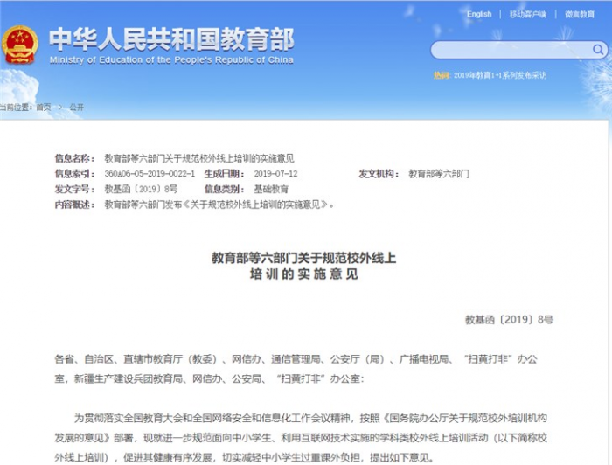Click the generation date 2019-07-12
The width and height of the screenshot is (612, 465).
pos(275,174)
